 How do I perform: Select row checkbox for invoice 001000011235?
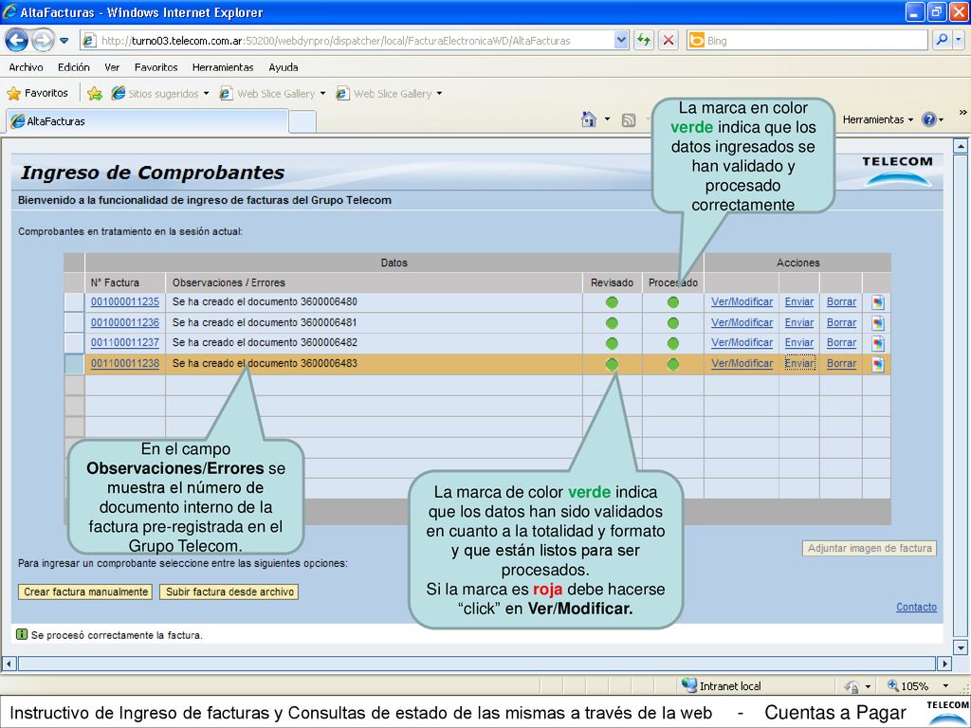click(x=74, y=302)
